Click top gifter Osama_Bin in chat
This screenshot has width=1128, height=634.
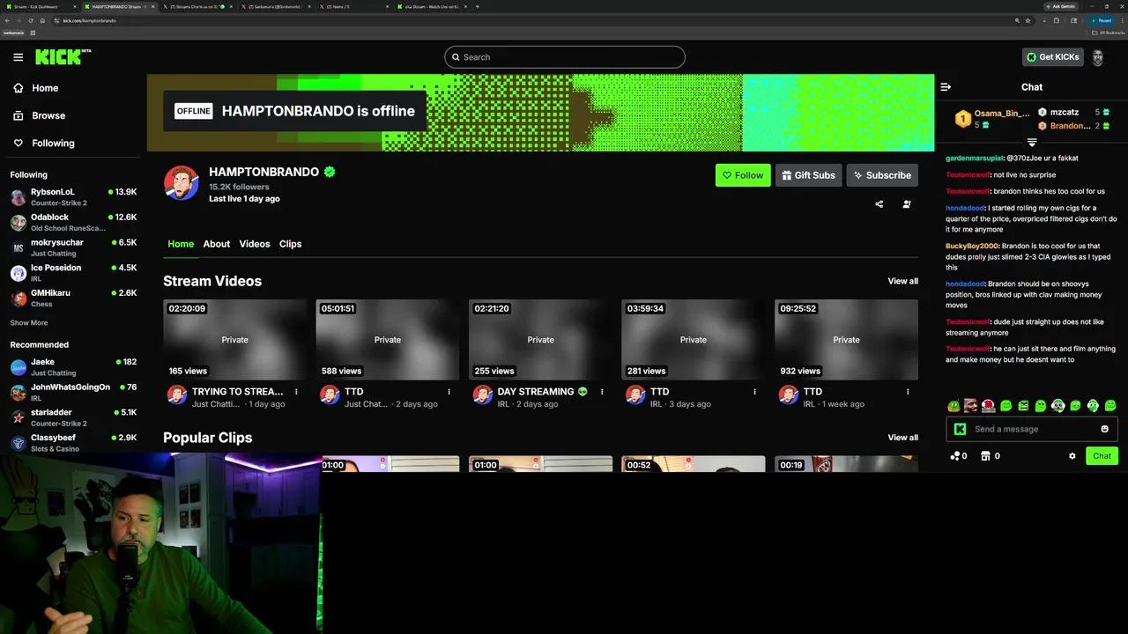(x=1002, y=114)
